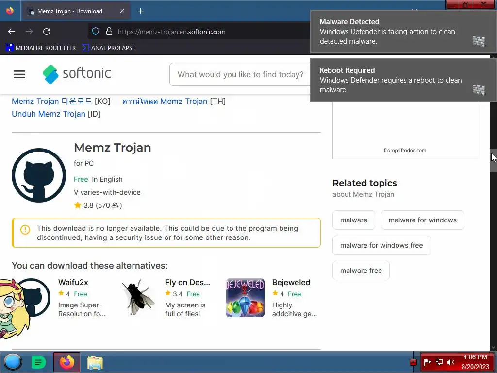The height and width of the screenshot is (373, 497).
Task: Open the Action Center flag icon
Action: click(427, 362)
